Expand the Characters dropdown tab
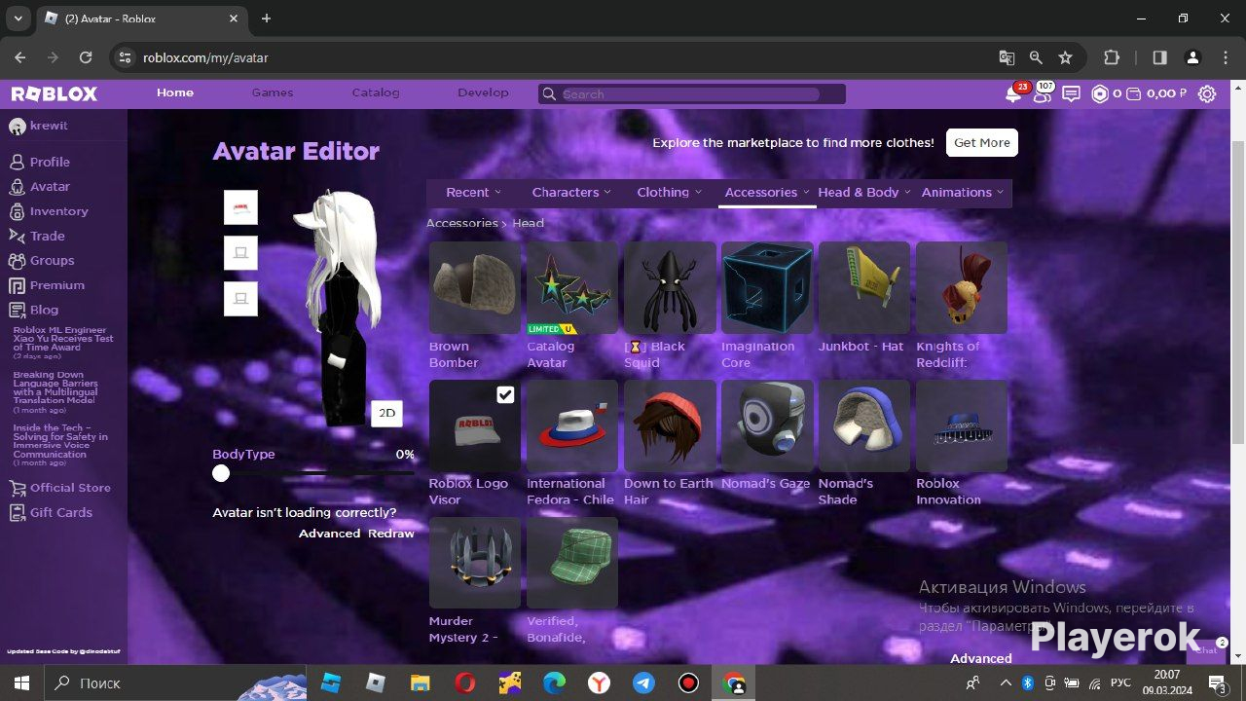This screenshot has height=701, width=1246. tap(571, 192)
